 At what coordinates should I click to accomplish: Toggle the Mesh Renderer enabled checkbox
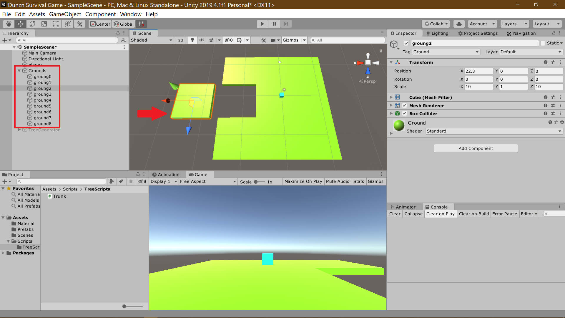coord(404,105)
